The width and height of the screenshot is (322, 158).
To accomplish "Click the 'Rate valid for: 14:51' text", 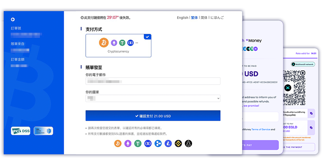I will [x=306, y=53].
